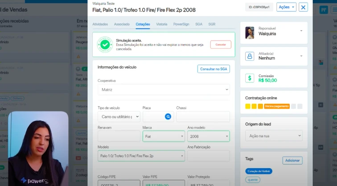Cancel the accepted simulation

(x=221, y=45)
